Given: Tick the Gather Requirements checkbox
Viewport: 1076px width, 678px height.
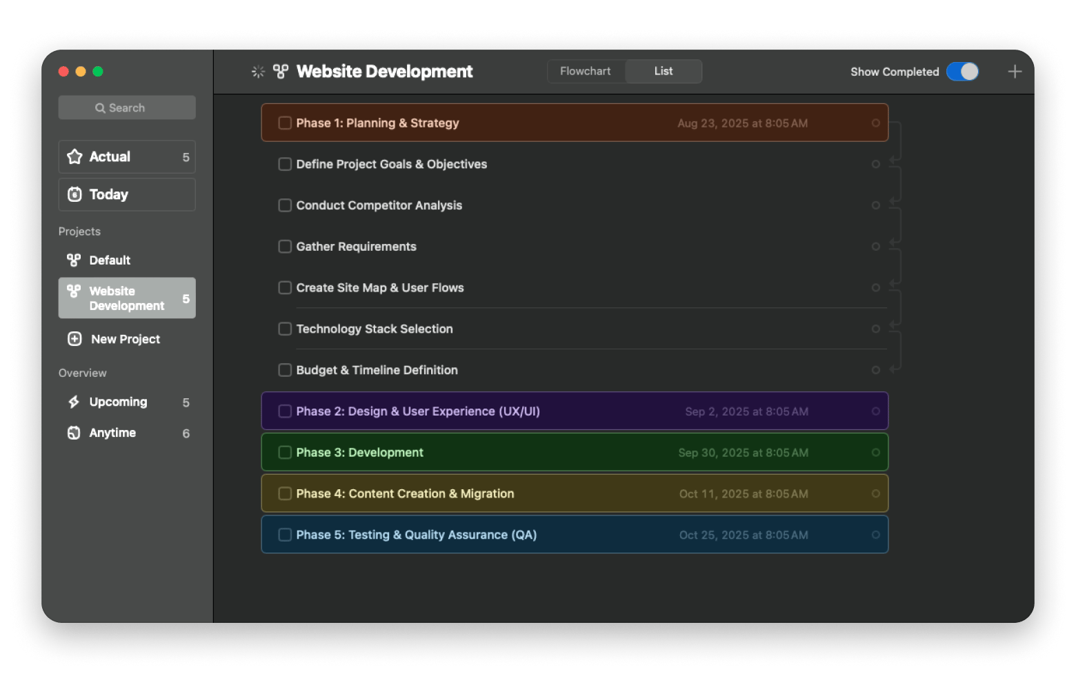Looking at the screenshot, I should click(x=285, y=246).
